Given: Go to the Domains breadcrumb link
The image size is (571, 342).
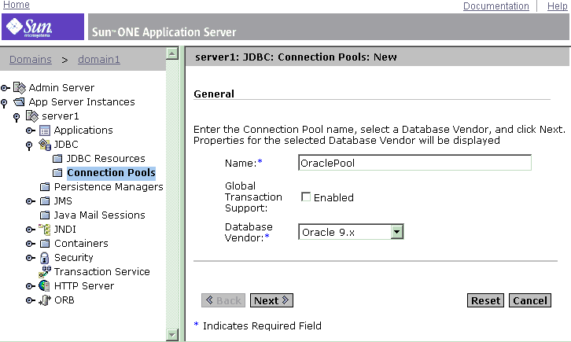Looking at the screenshot, I should pos(31,60).
